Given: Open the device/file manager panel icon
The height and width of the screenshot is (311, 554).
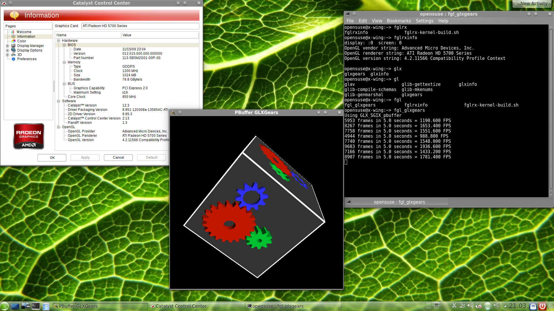Looking at the screenshot, I should 26,306.
